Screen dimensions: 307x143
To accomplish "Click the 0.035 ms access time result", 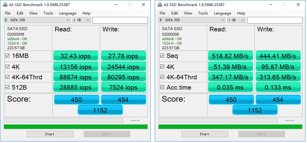I will 231,87.
